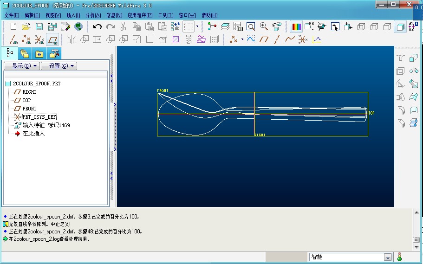The height and width of the screenshot is (264, 423).
Task: Click the refit view magnifier window icon
Action: pos(251,26)
